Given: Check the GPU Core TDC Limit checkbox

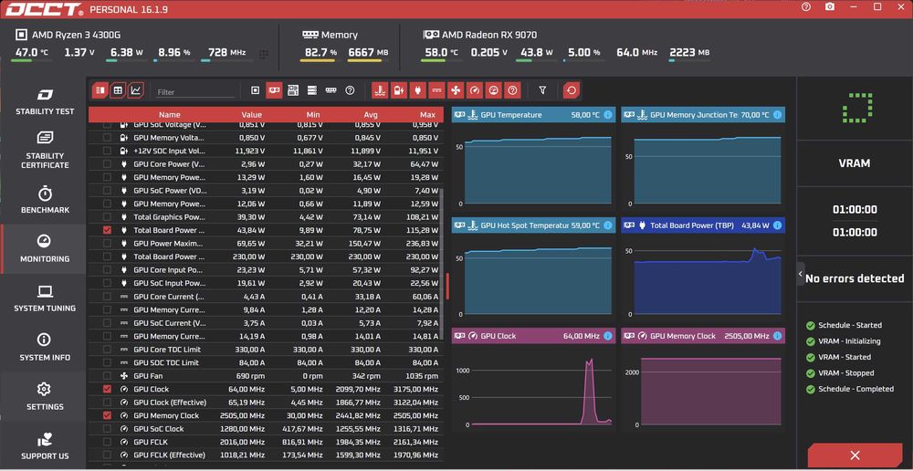Looking at the screenshot, I should [107, 350].
